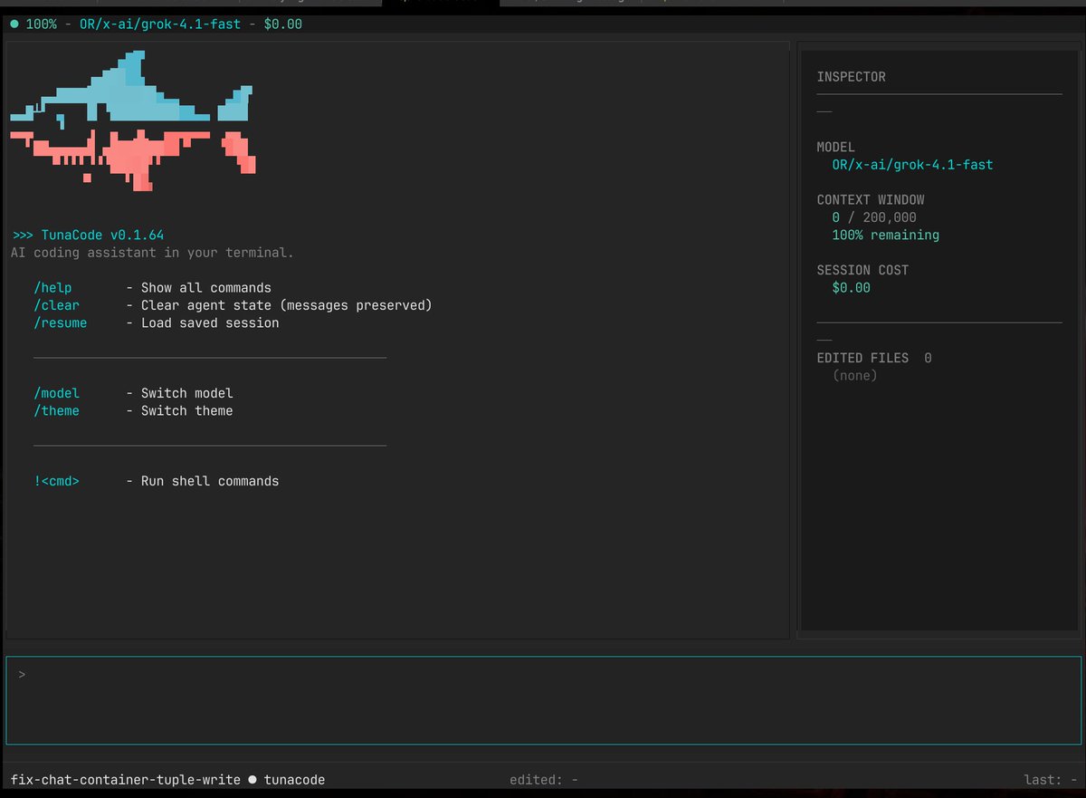Click the '100% remaining' text
This screenshot has height=798, width=1086.
(x=885, y=235)
